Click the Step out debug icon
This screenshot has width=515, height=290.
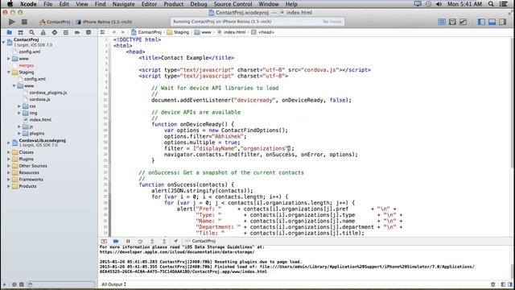point(164,241)
